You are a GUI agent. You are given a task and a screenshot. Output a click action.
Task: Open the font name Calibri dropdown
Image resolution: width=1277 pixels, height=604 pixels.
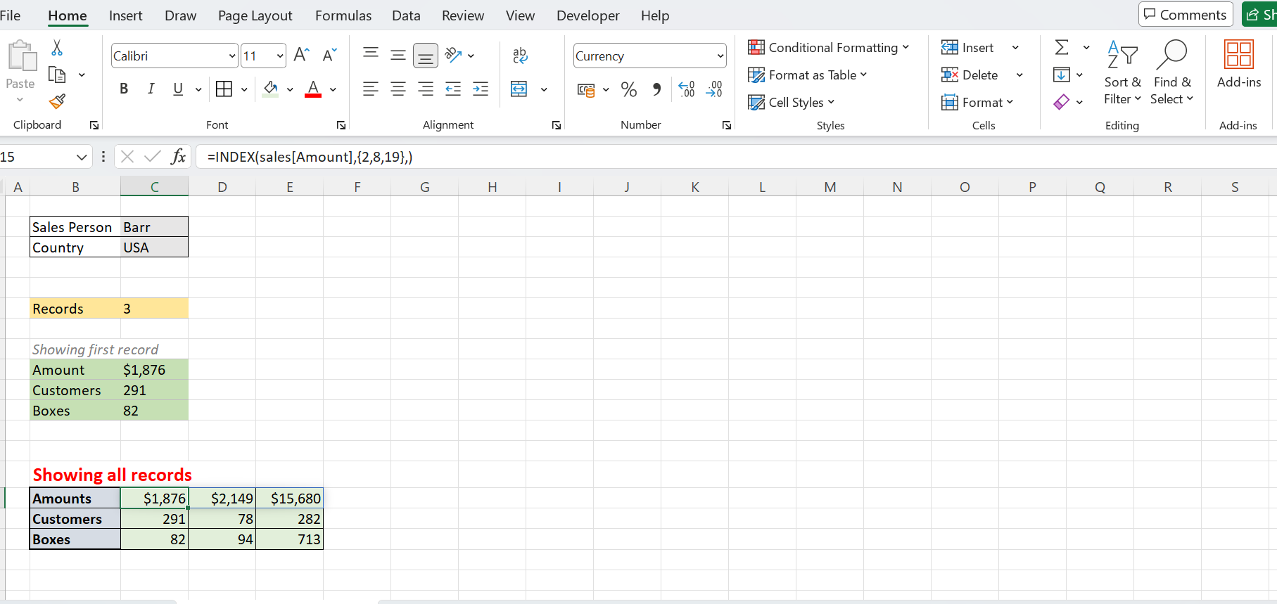click(232, 56)
